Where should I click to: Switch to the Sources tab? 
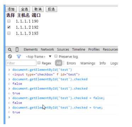point(63,49)
